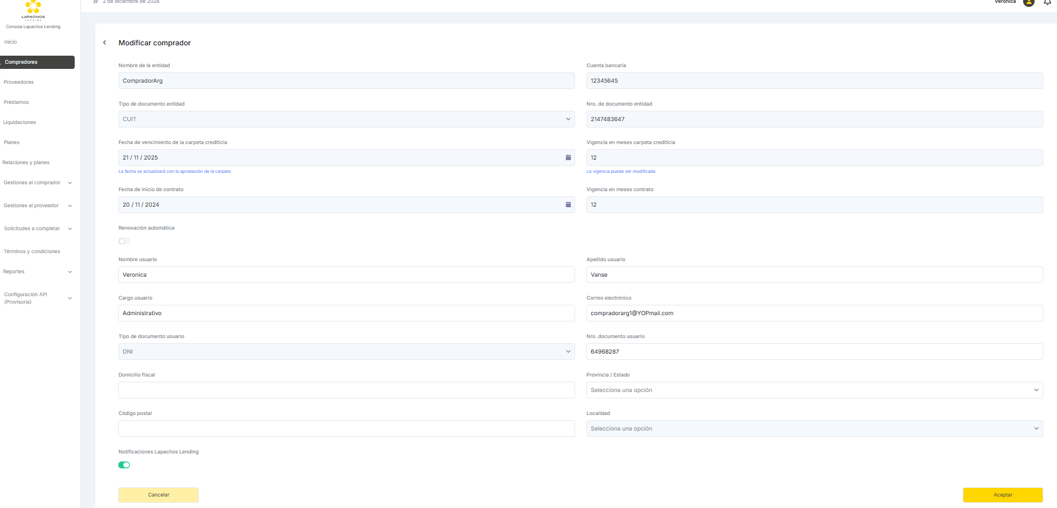Screen dimensions: 1057x508
Task: Click the Domicilio fiscal input field
Action: click(x=346, y=390)
